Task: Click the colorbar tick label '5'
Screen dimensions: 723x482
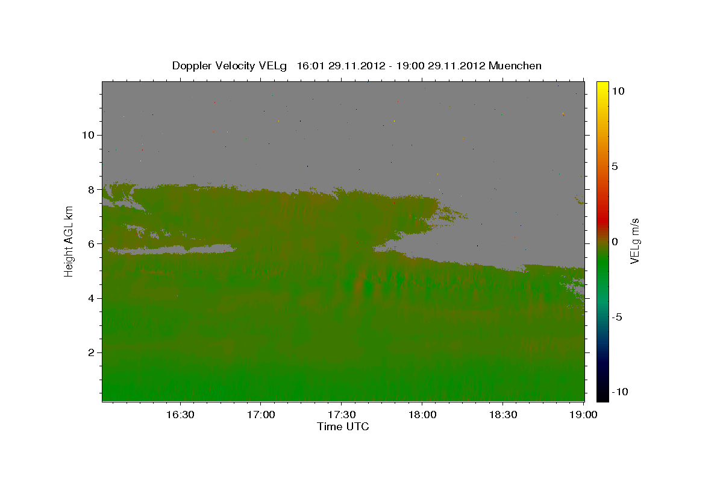Action: 615,166
